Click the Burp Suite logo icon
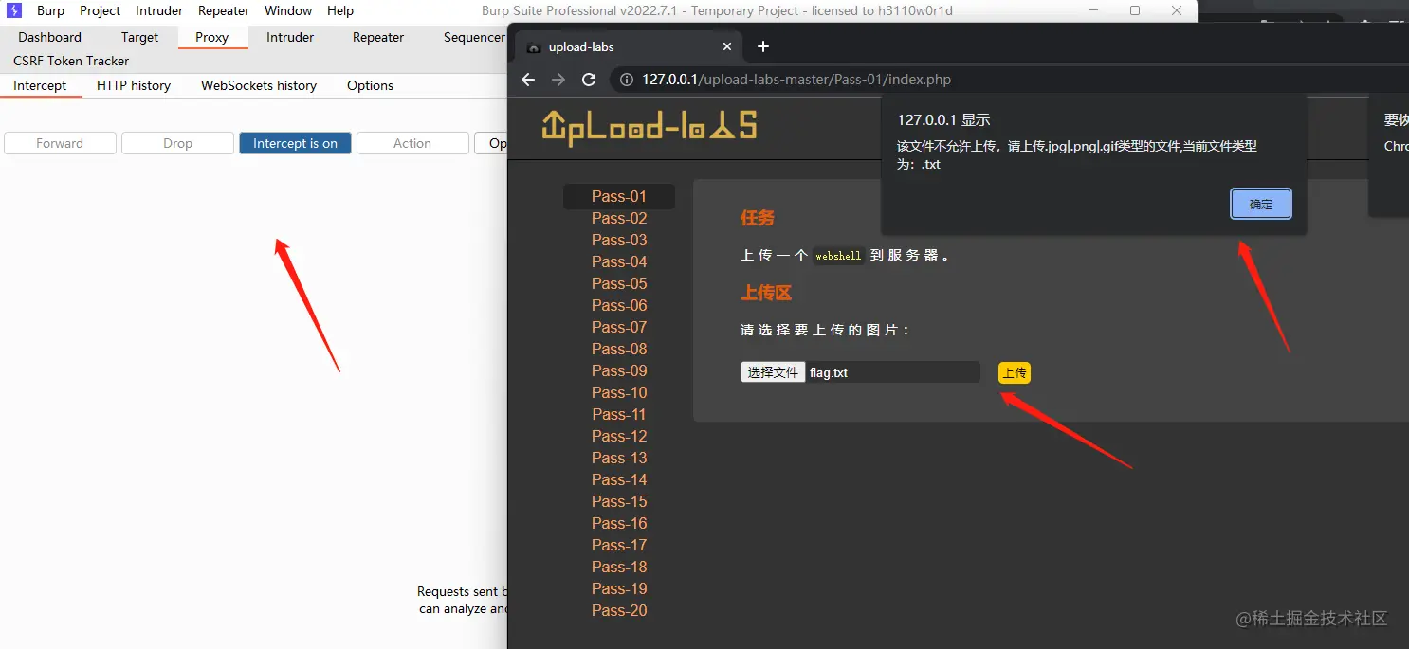 coord(13,10)
